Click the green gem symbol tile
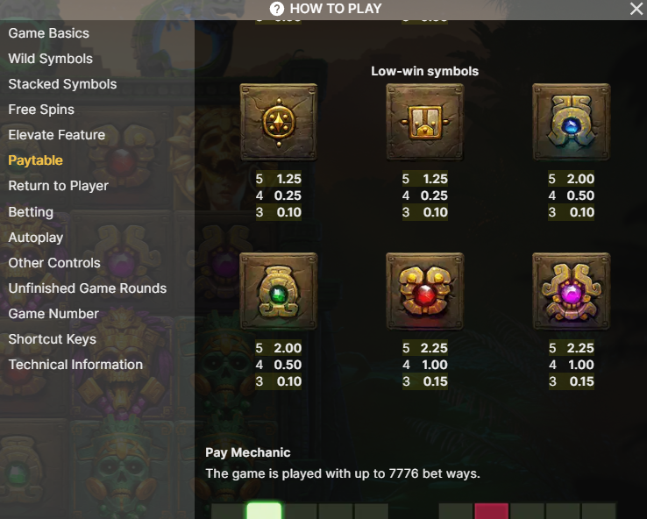The image size is (647, 519). (279, 291)
